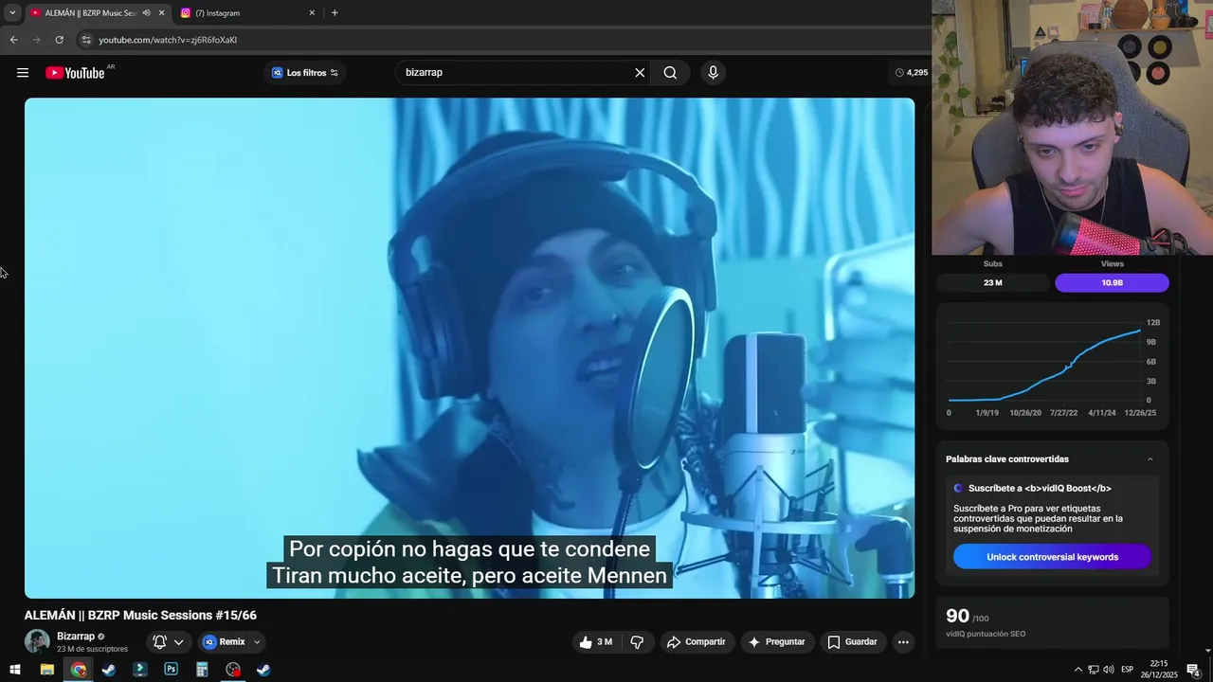Screen dimensions: 1213x682
Task: Open Calculator from taskbar
Action: 202,670
